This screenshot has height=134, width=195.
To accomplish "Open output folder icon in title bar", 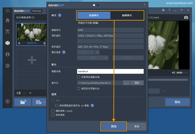I will click(x=163, y=10).
